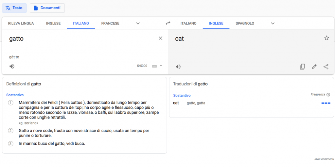Image resolution: width=335 pixels, height=167 pixels.
Task: Select Francese as source language
Action: pos(110,23)
